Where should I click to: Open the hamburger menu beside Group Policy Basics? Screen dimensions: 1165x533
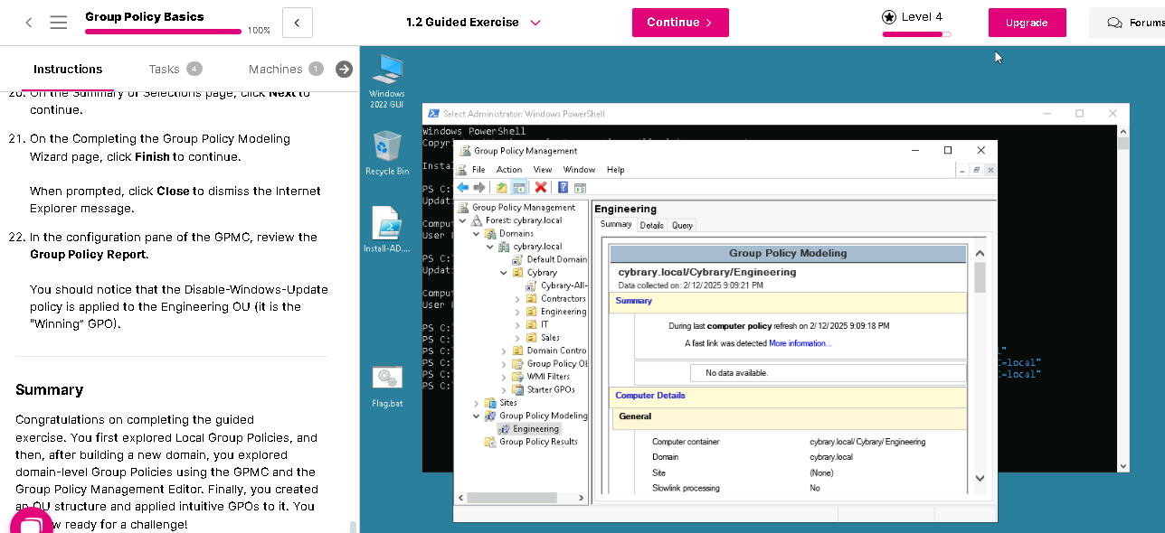click(x=59, y=23)
